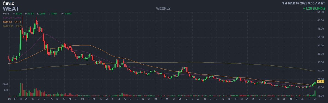Screen dimensions: 328x103
Task: Click the 30.00 price axis label
Action: point(320,71)
